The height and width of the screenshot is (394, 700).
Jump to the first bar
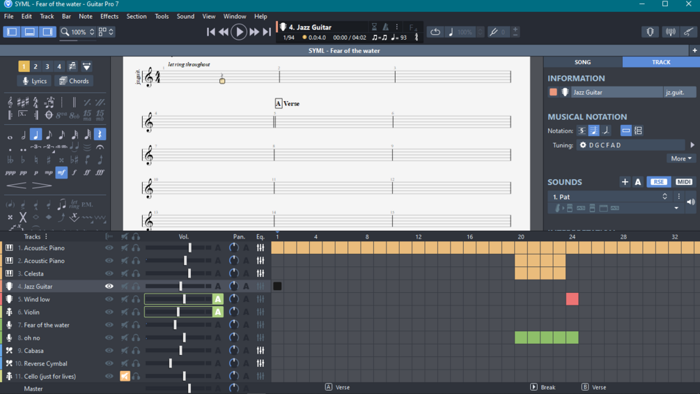pyautogui.click(x=211, y=31)
